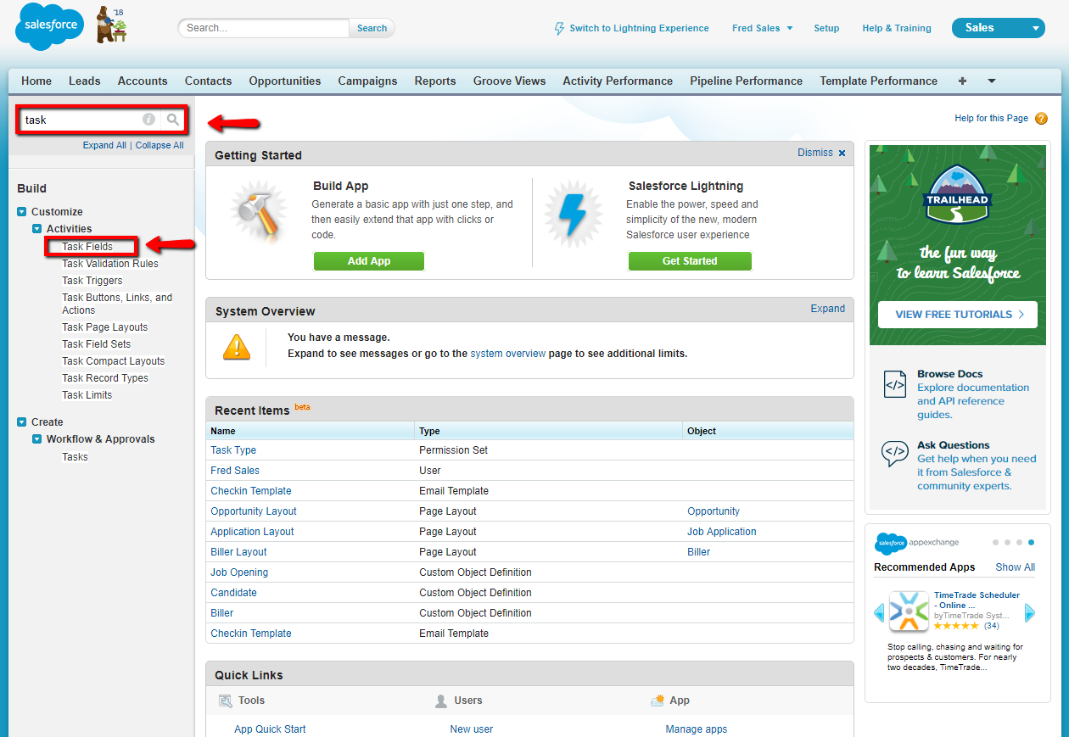Click the New user quick link
1069x737 pixels.
pyautogui.click(x=472, y=729)
